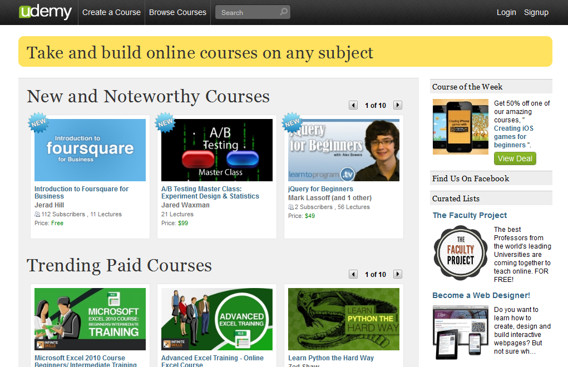The image size is (568, 367).
Task: Click the Login link
Action: [x=506, y=12]
